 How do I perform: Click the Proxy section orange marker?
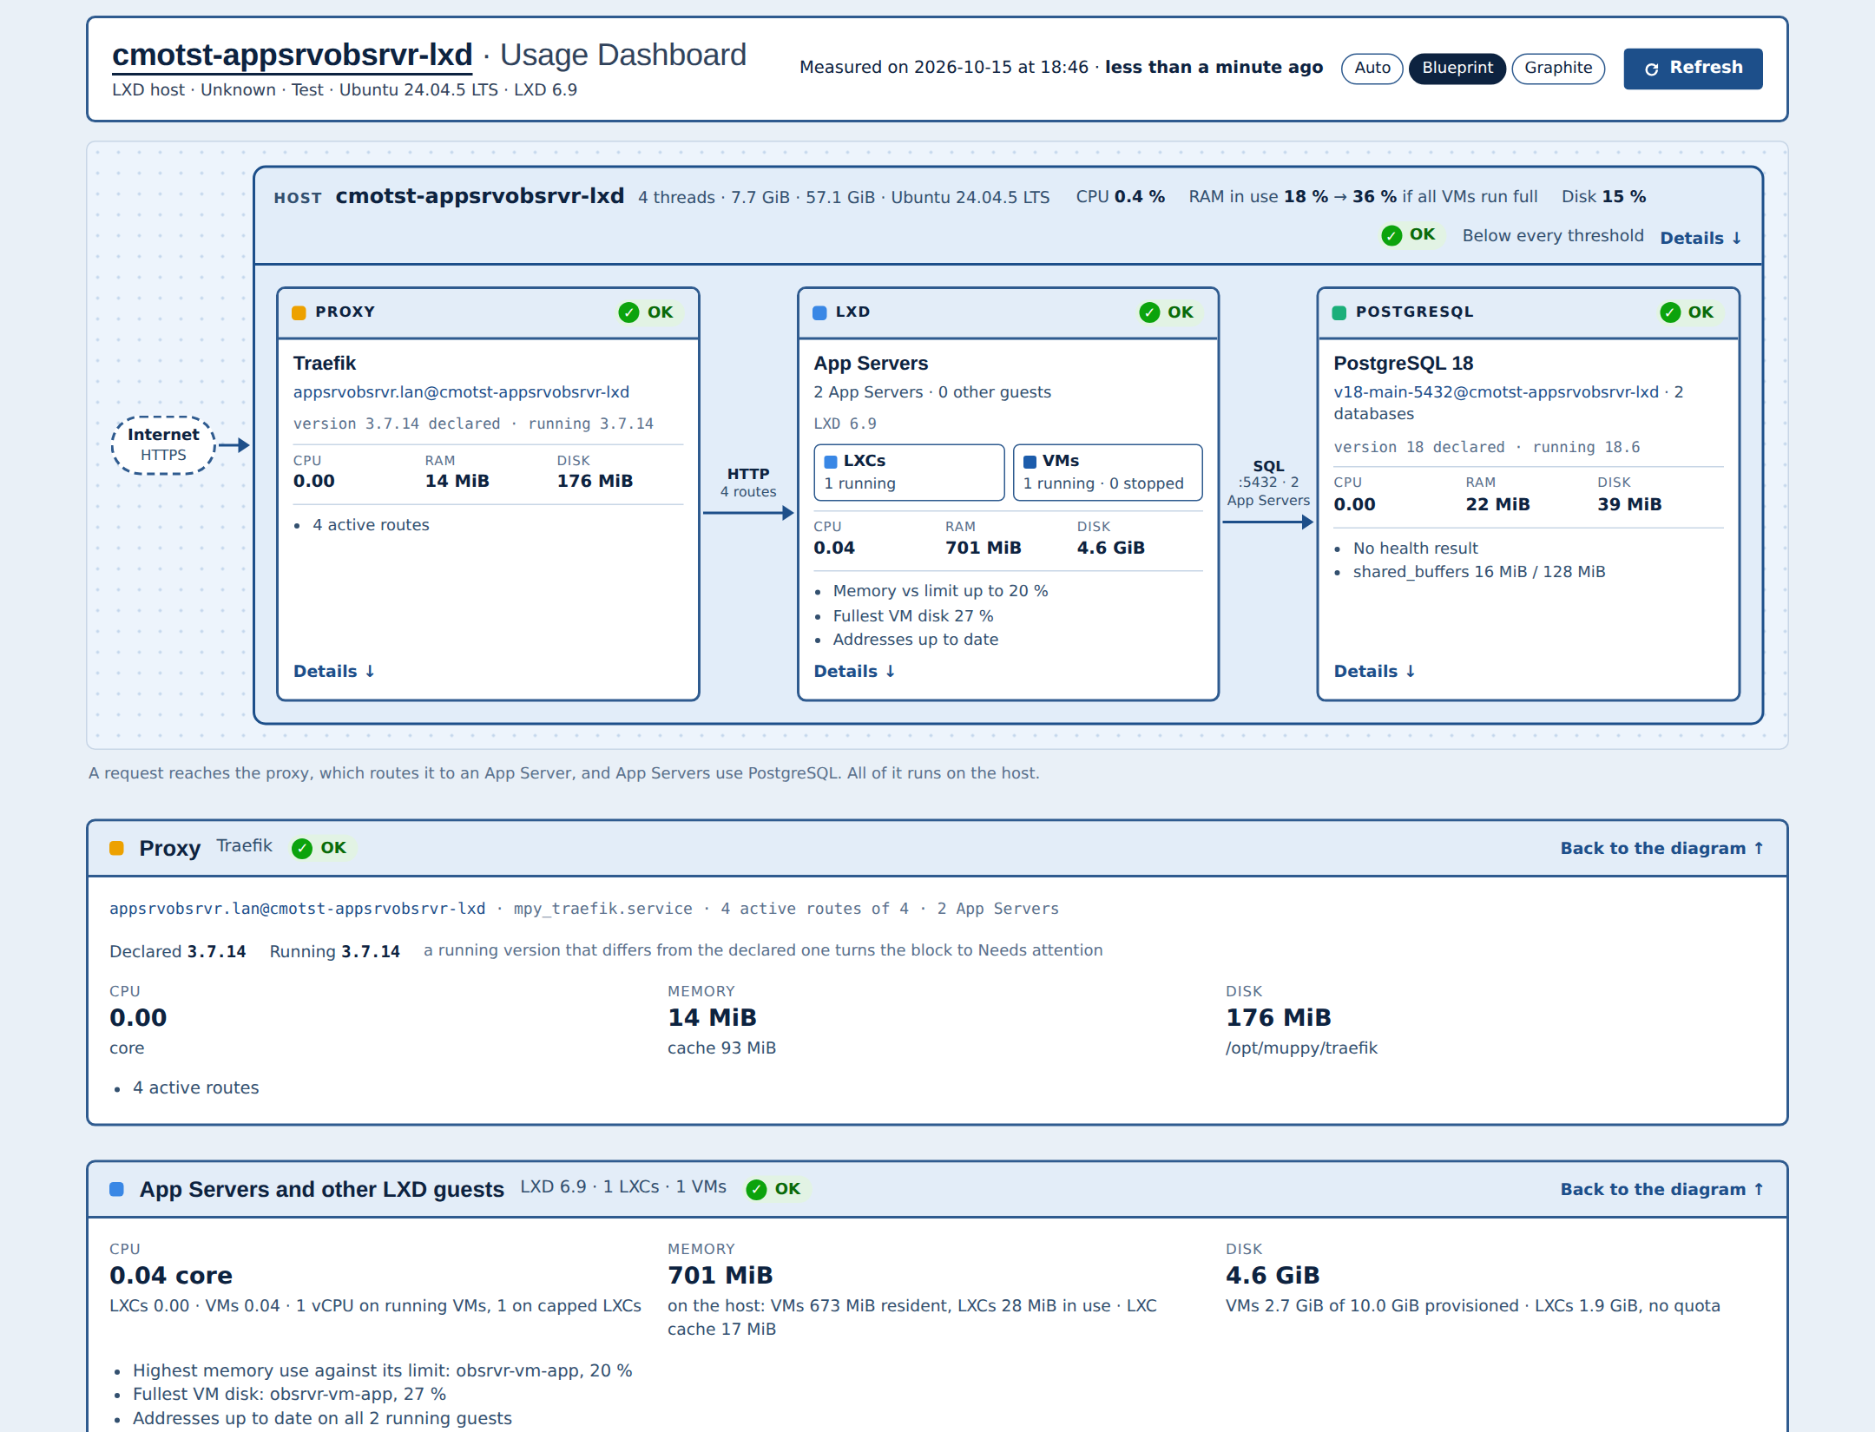[116, 848]
